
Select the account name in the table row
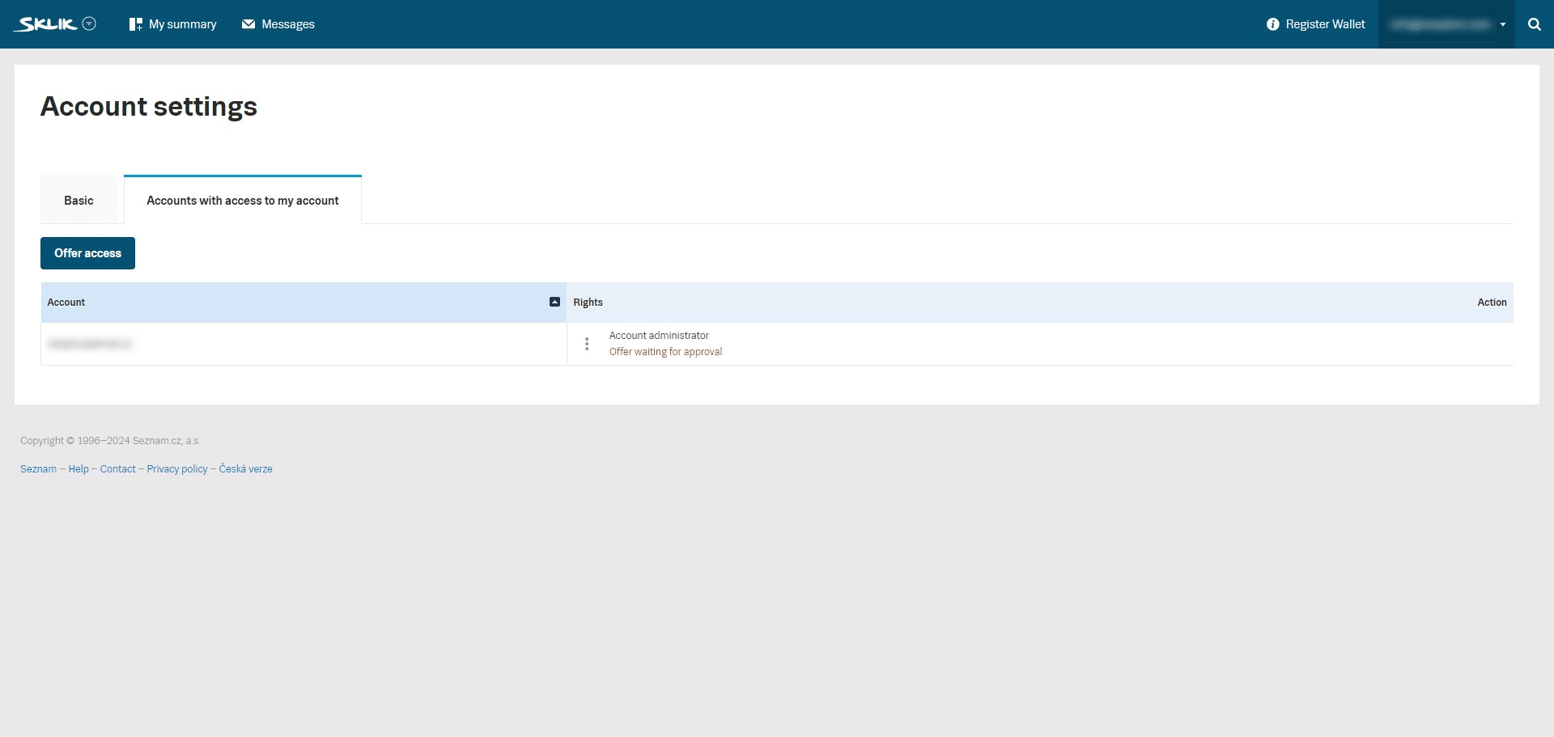(91, 343)
